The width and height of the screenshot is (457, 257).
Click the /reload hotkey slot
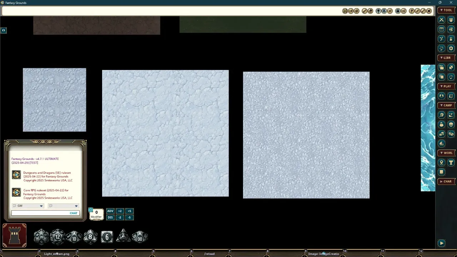point(210,254)
